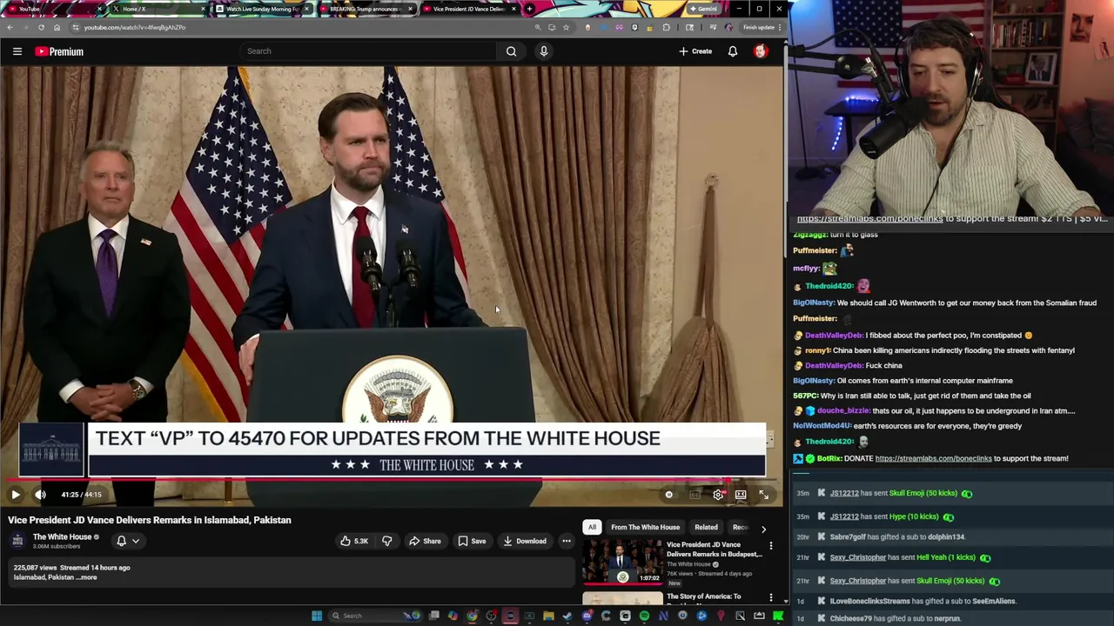This screenshot has height=626, width=1114.
Task: Go to YouTube Premium home logo
Action: coord(59,51)
